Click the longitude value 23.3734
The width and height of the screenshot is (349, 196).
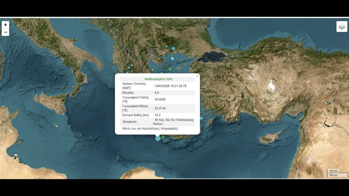click(x=160, y=108)
